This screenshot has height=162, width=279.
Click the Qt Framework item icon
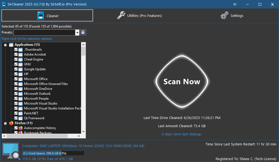[20, 118]
